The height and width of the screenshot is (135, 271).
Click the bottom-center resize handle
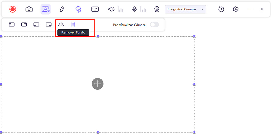(x=98, y=132)
